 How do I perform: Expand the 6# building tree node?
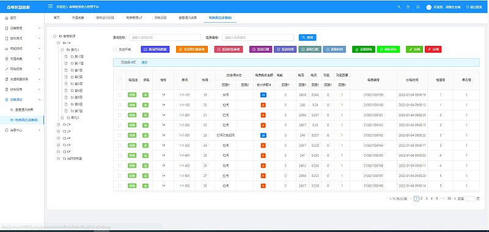pos(58,152)
